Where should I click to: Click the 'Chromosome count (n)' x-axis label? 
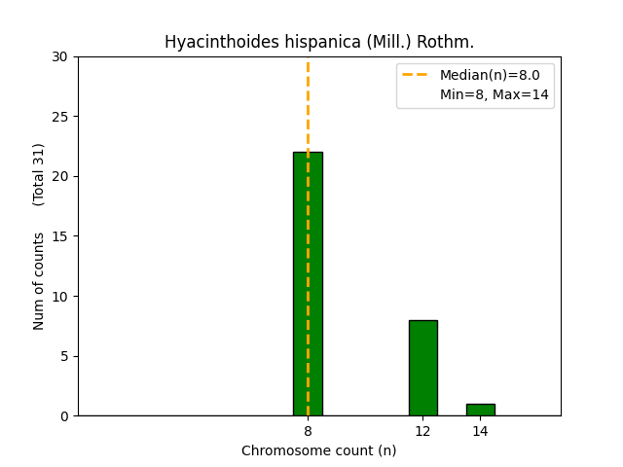tap(319, 450)
